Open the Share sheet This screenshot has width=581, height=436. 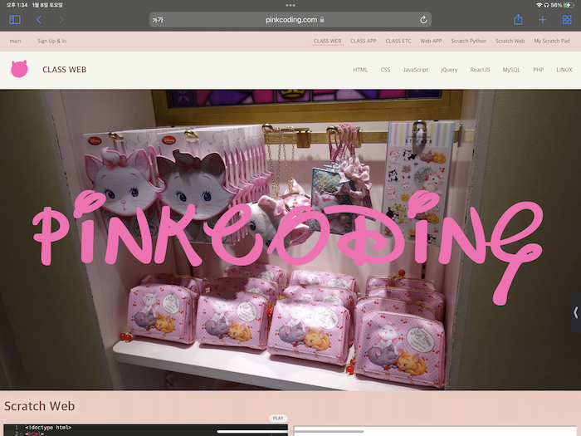[518, 20]
